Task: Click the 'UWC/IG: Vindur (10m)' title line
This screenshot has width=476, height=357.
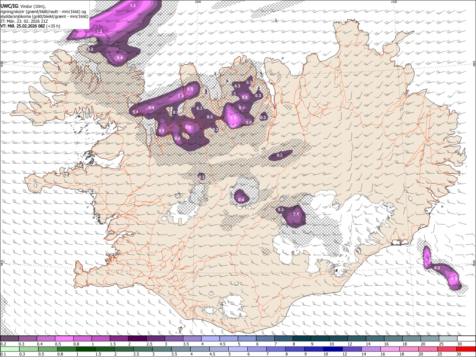Action: pos(23,6)
